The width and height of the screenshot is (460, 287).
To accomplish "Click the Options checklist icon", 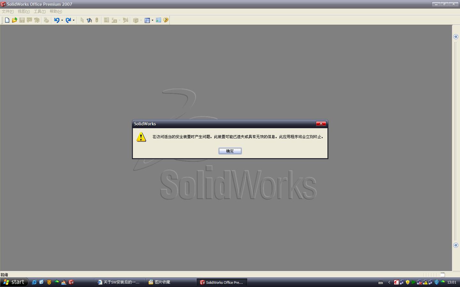I will click(x=158, y=20).
